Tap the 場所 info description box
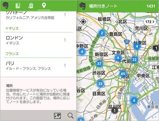The height and width of the screenshot is (121, 159). pyautogui.click(x=38, y=94)
